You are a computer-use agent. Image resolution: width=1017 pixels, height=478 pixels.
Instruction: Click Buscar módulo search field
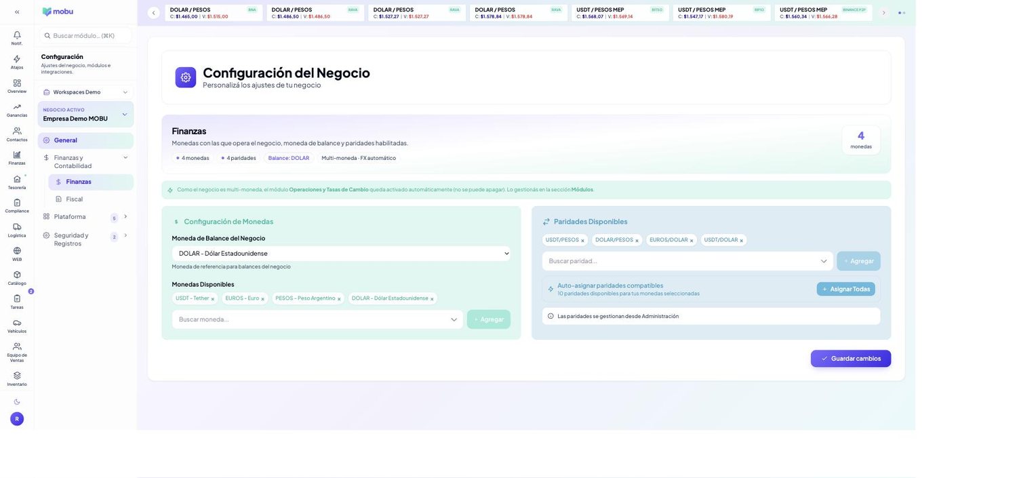pyautogui.click(x=85, y=36)
